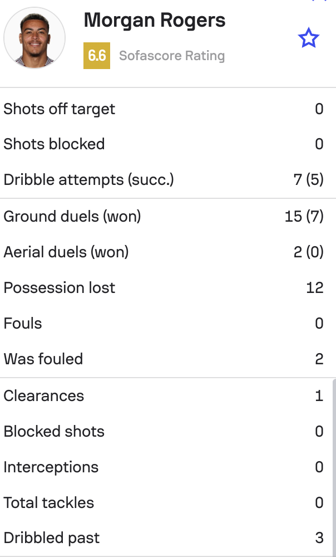336x557 pixels.
Task: Select the Possession lost value 12
Action: [315, 288]
